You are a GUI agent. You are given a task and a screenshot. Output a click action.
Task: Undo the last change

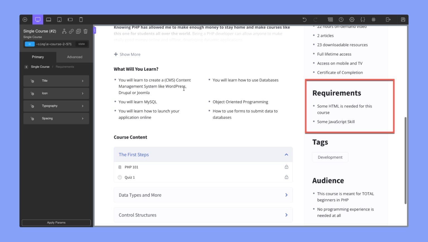(304, 20)
